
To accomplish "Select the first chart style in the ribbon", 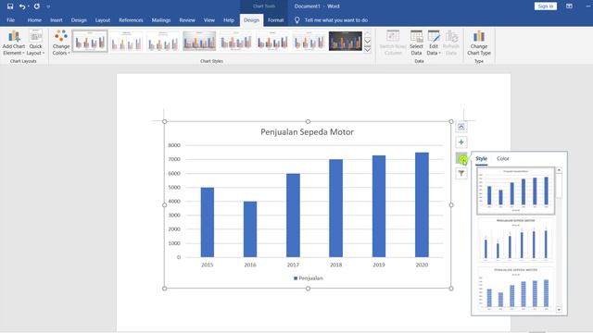I will pyautogui.click(x=90, y=41).
